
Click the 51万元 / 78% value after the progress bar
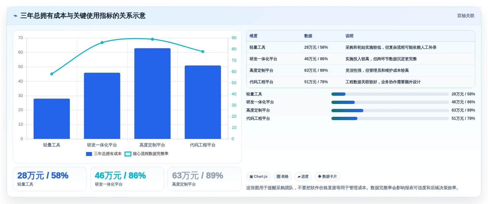click(463, 118)
